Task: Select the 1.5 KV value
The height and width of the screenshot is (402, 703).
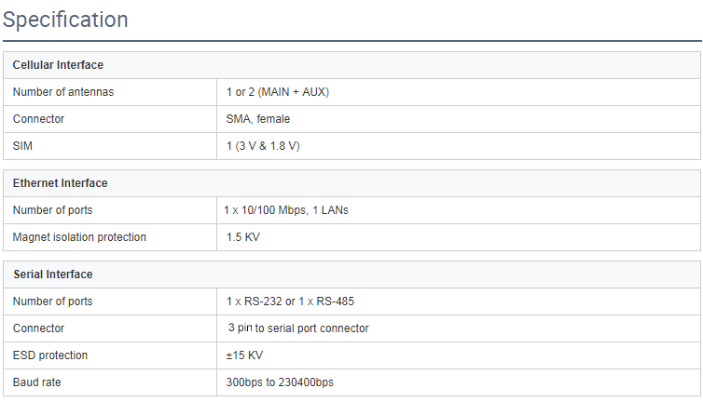Action: [x=243, y=236]
